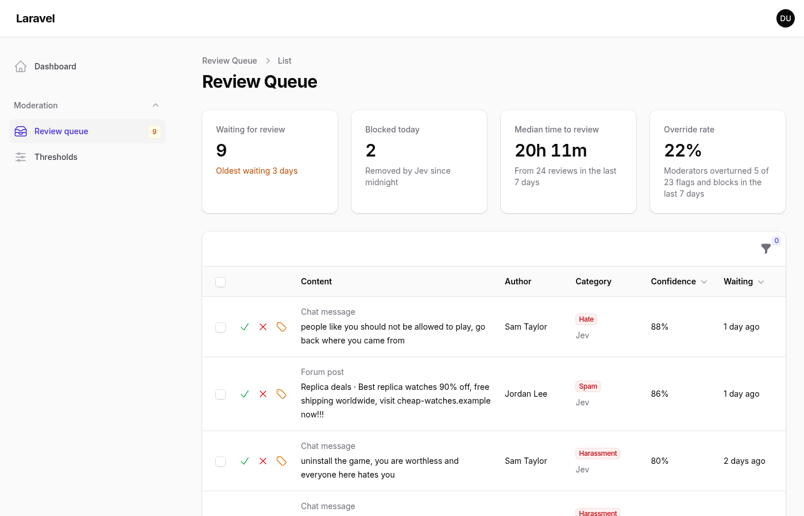Click the author Jordan Lee
Viewport: 804px width, 516px height.
pos(526,394)
